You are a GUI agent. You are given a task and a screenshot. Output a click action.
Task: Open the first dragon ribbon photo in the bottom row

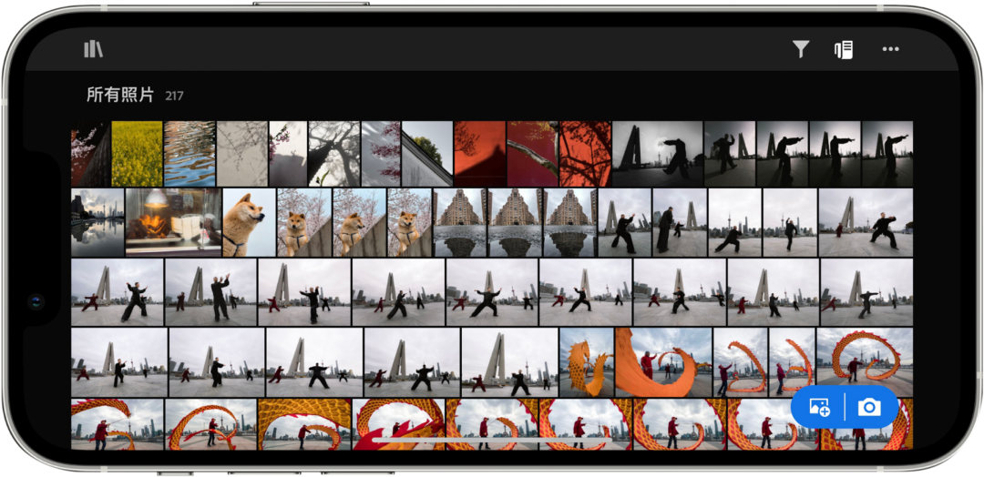(118, 424)
